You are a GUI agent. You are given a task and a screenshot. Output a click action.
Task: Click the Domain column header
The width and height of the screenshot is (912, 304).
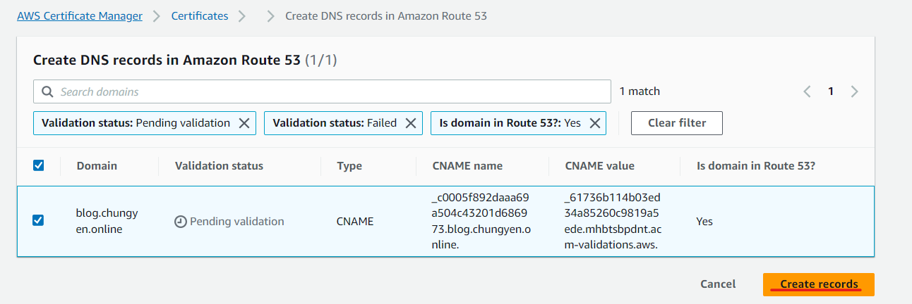[97, 166]
